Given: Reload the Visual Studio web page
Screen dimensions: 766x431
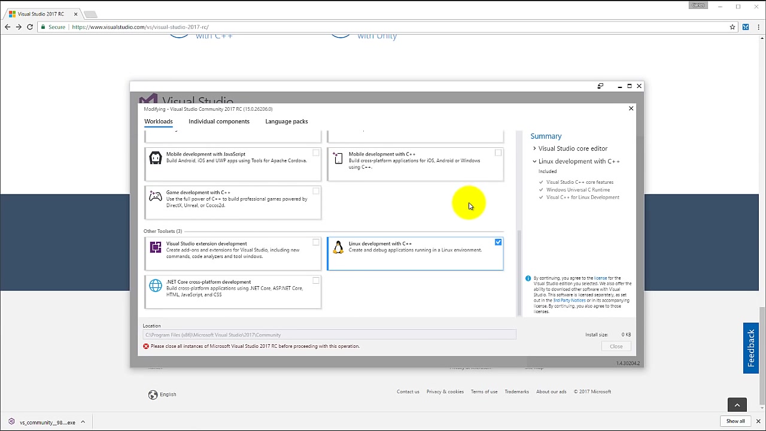Looking at the screenshot, I should 30,27.
